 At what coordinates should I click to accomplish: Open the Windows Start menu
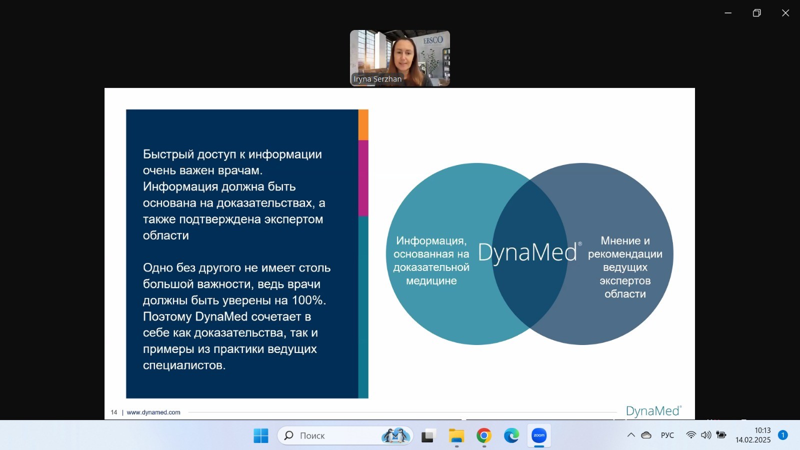pos(260,436)
